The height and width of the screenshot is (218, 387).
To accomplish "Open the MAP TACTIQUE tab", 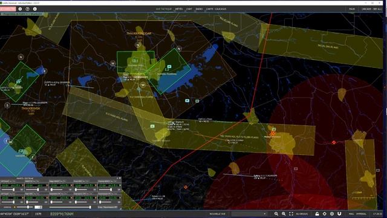I will click(163, 9).
